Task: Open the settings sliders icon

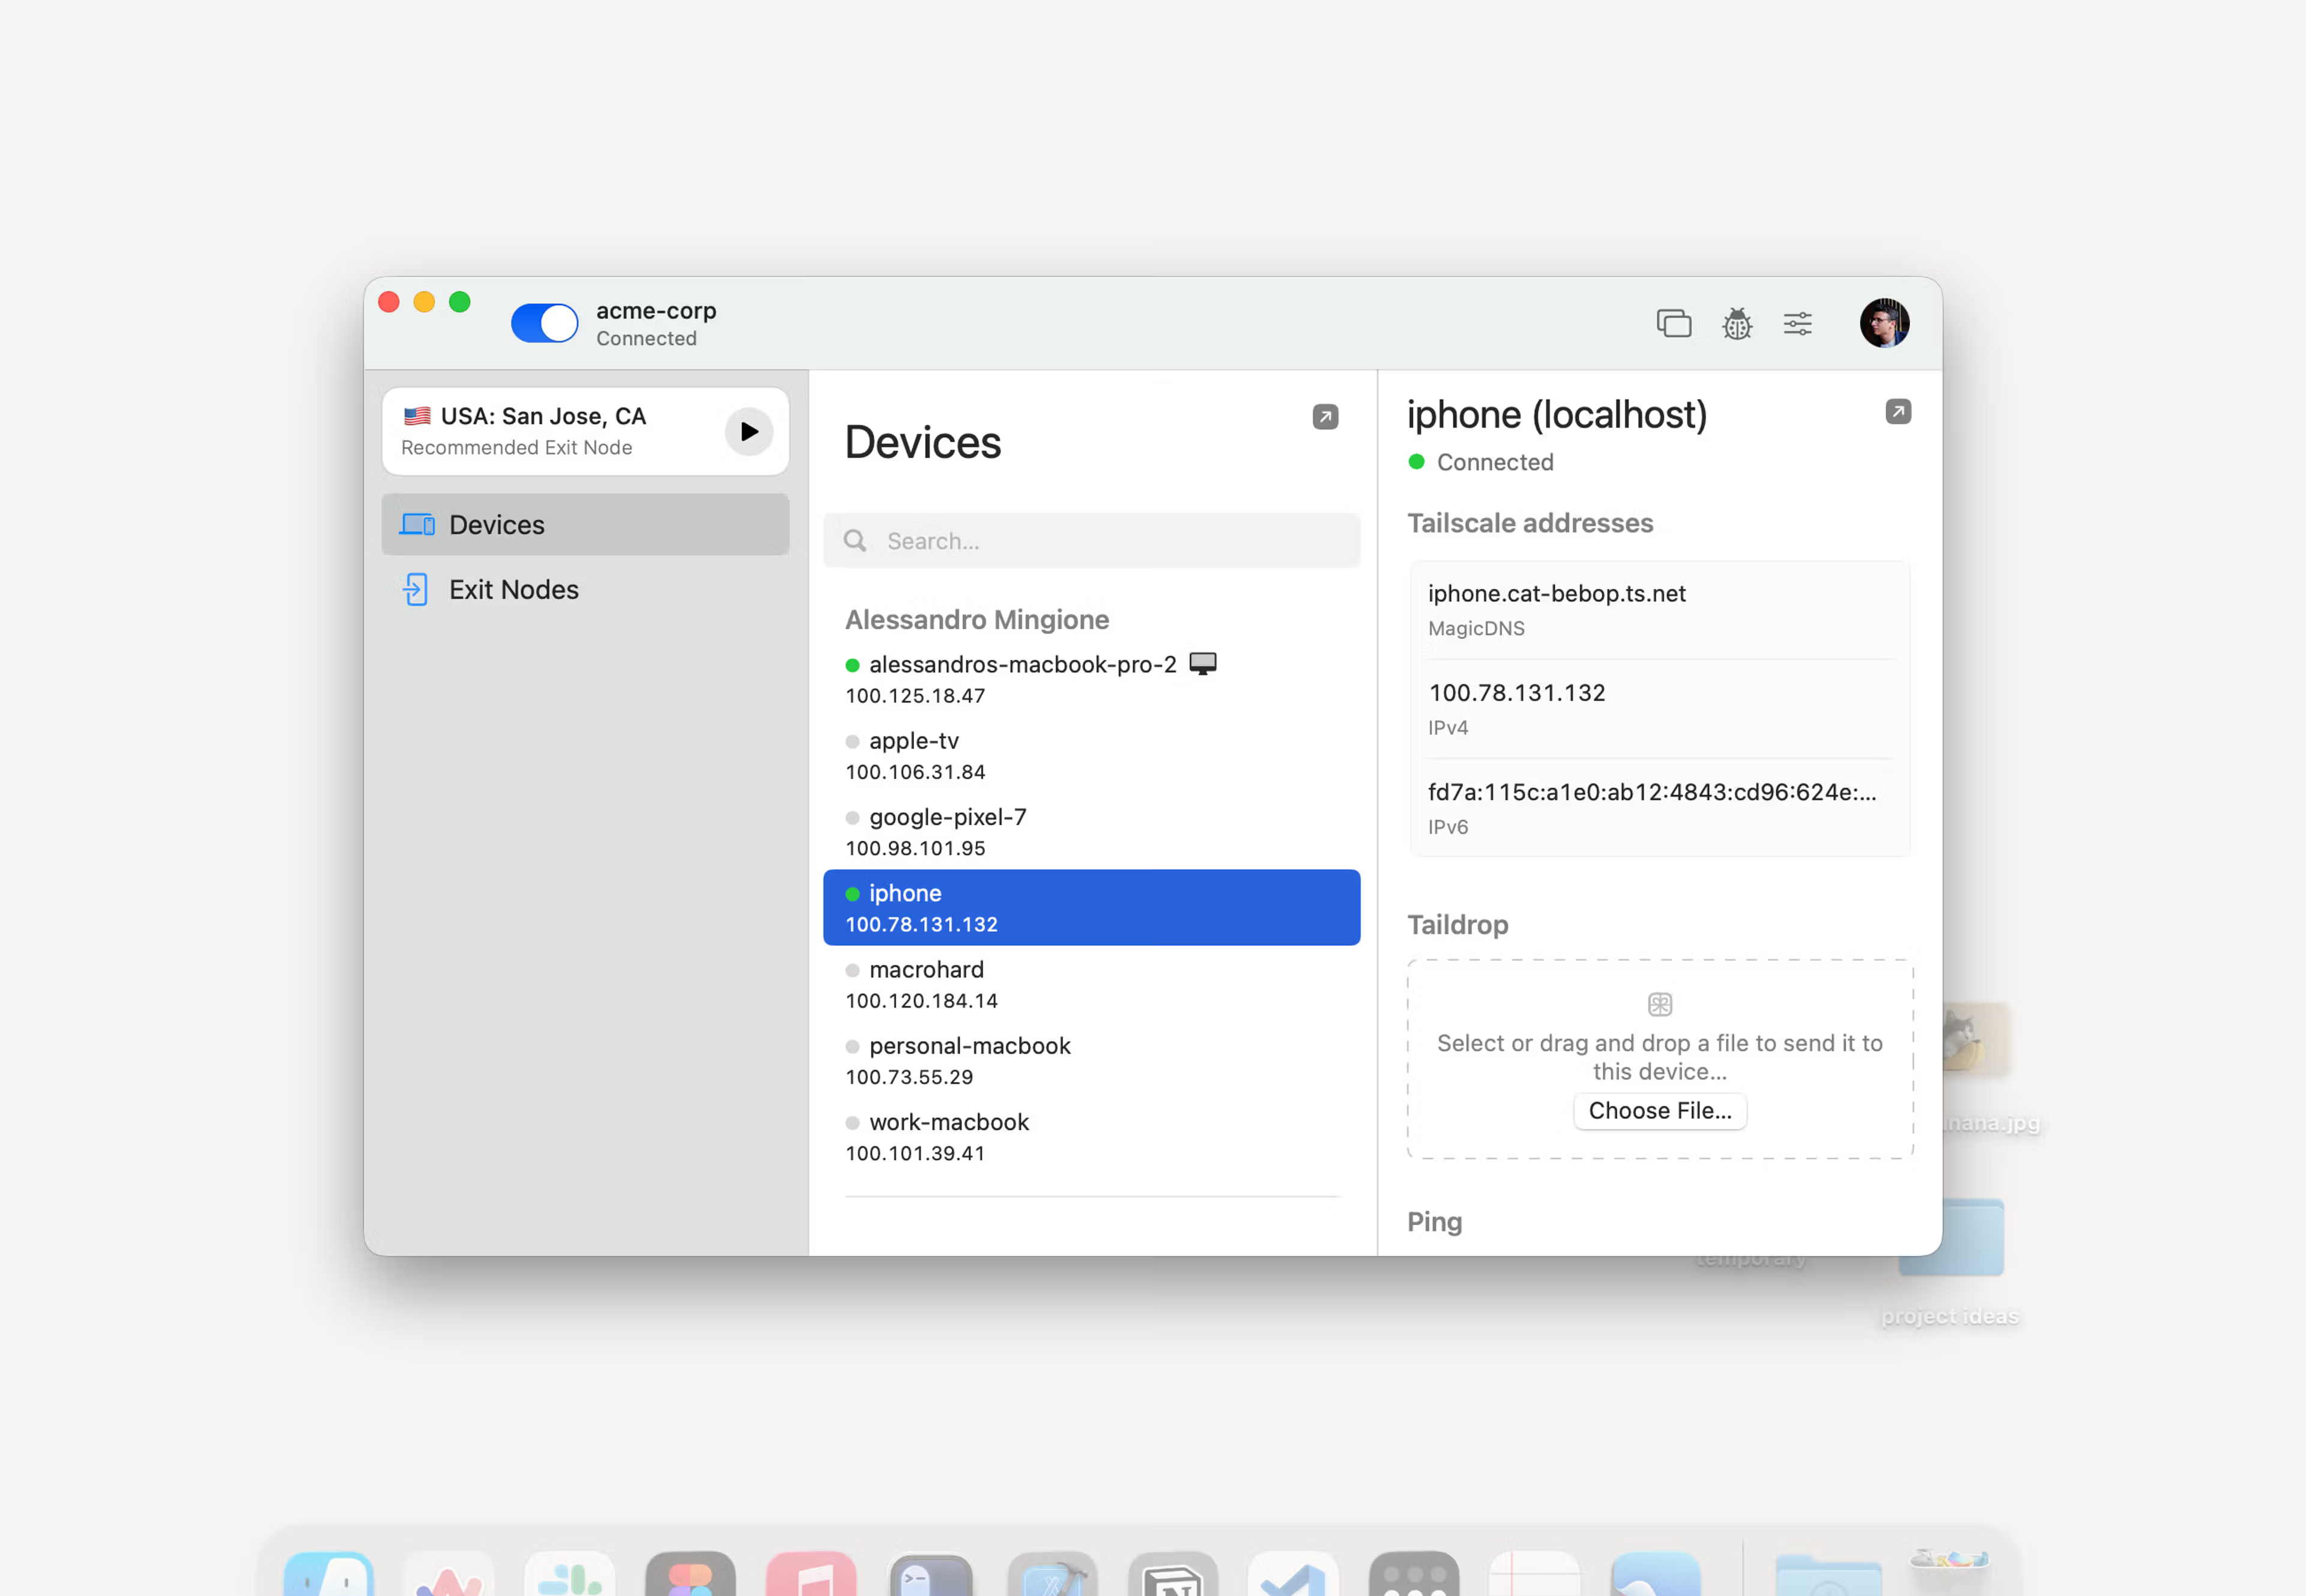Action: (1797, 323)
